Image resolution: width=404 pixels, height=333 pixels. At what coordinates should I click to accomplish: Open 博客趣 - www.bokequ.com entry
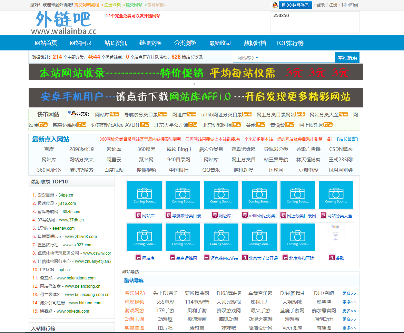[65, 311]
